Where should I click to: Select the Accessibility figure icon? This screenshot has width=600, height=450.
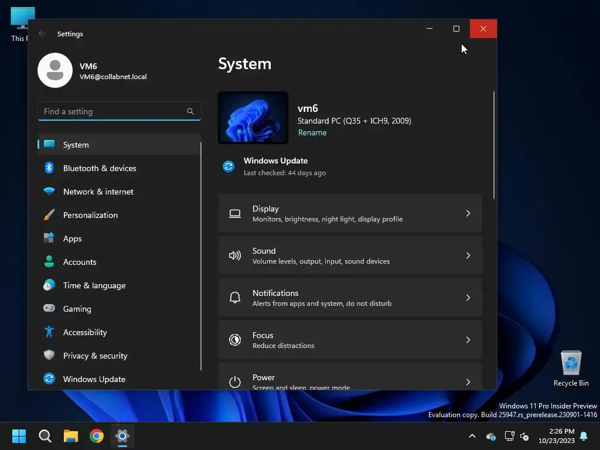pyautogui.click(x=49, y=332)
